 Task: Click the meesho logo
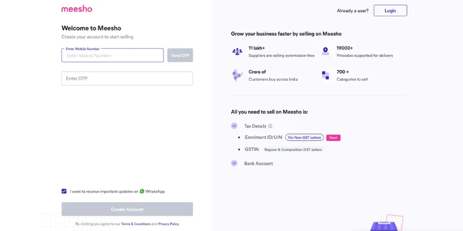77,9
